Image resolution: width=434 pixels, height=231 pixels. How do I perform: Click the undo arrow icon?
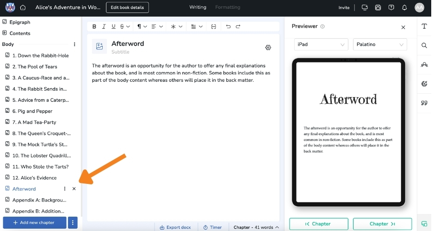pos(228,27)
